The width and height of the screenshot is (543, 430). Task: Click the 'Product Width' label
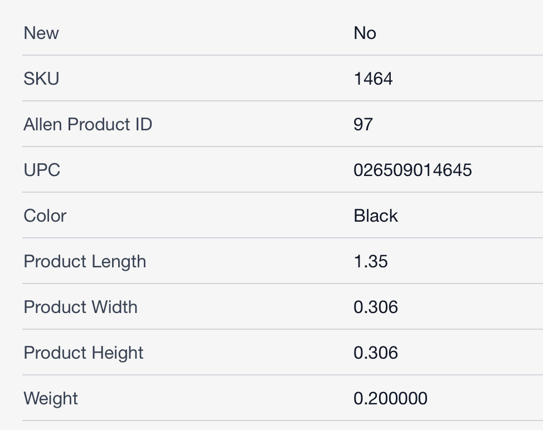[80, 307]
